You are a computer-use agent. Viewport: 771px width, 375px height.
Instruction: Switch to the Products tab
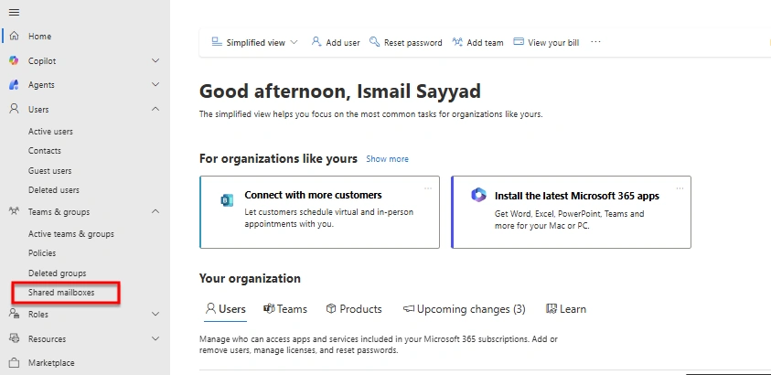(x=354, y=309)
